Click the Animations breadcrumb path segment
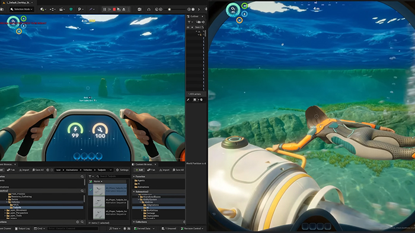Screen dimensions: 415x233 tap(72, 170)
